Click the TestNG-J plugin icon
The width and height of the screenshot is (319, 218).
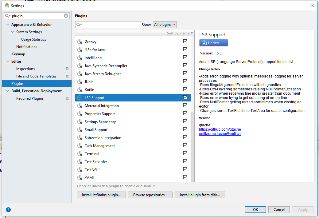(80, 169)
